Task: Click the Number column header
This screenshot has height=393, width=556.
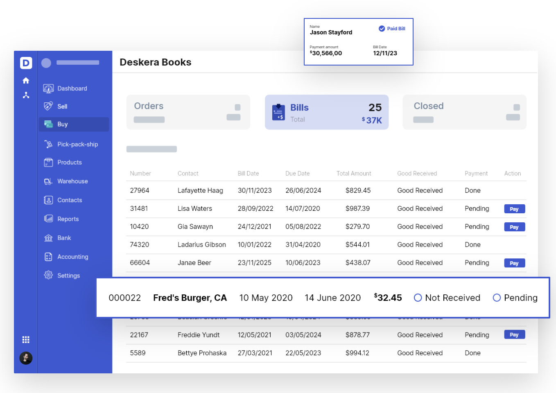Action: [x=140, y=174]
